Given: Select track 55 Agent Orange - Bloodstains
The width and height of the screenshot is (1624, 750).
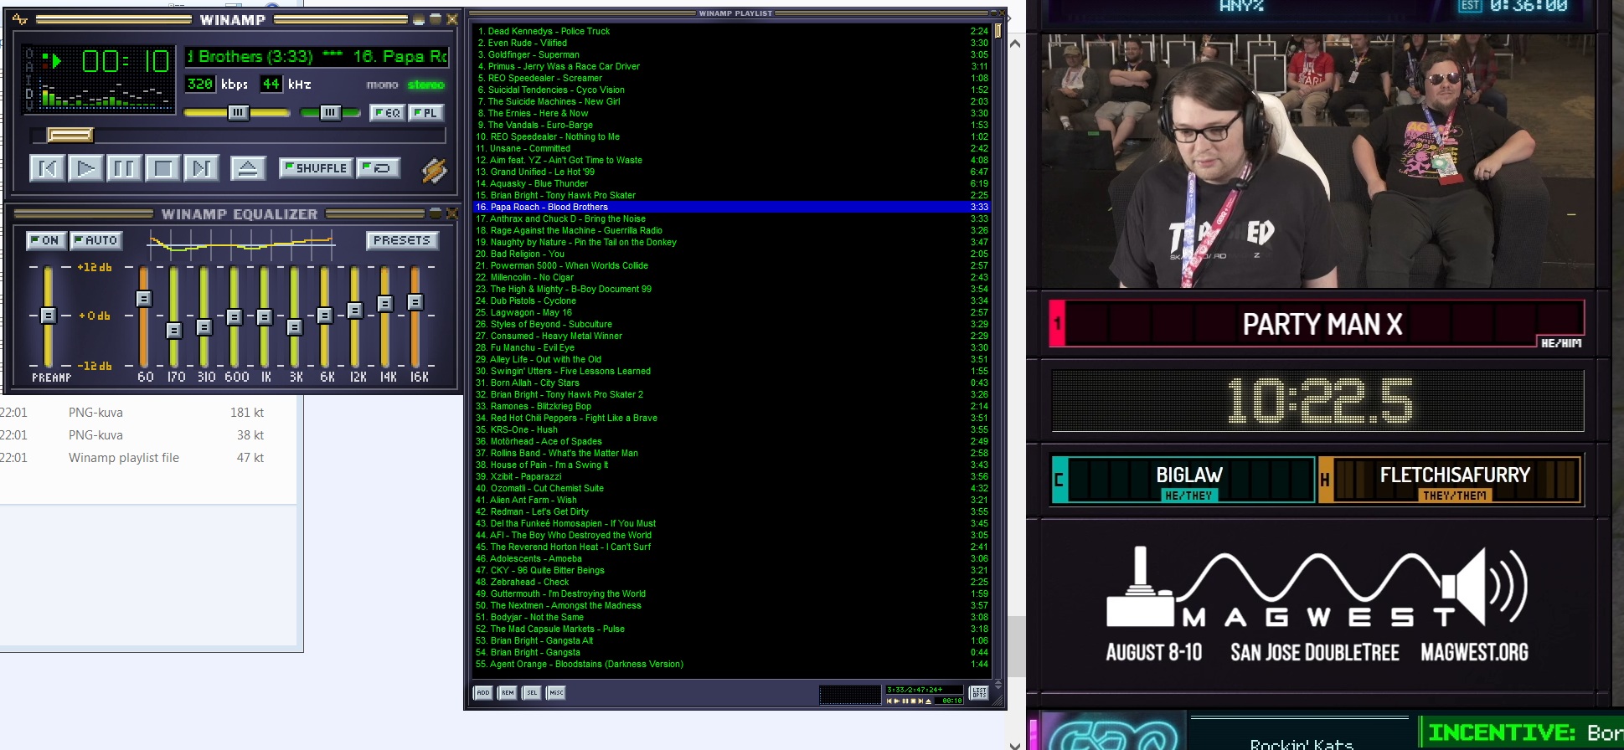Looking at the screenshot, I should click(x=732, y=664).
